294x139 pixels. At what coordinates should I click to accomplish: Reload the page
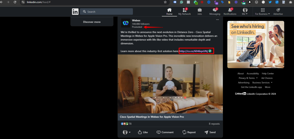click(15, 2)
